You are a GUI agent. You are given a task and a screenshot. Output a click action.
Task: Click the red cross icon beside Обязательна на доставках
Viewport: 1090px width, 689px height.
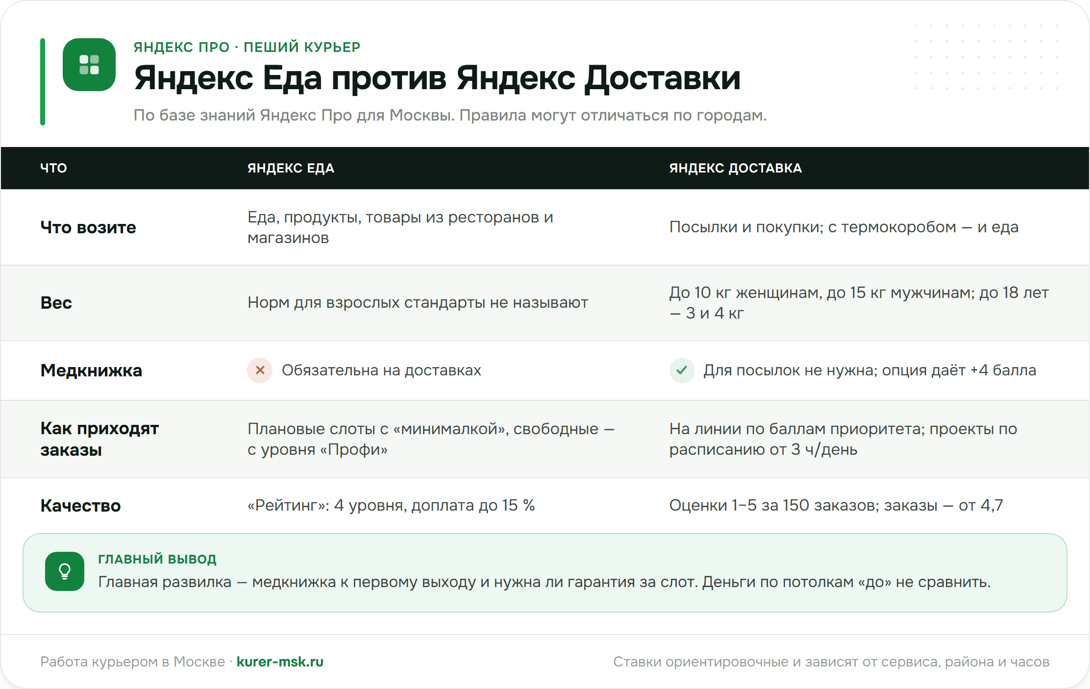point(260,370)
